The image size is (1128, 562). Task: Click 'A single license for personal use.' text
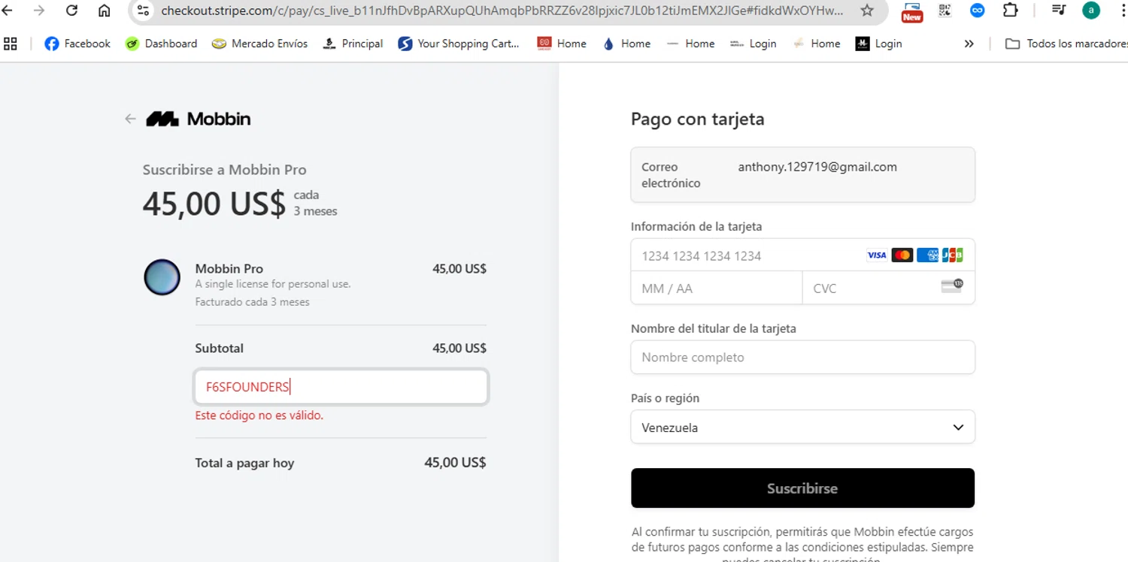273,284
